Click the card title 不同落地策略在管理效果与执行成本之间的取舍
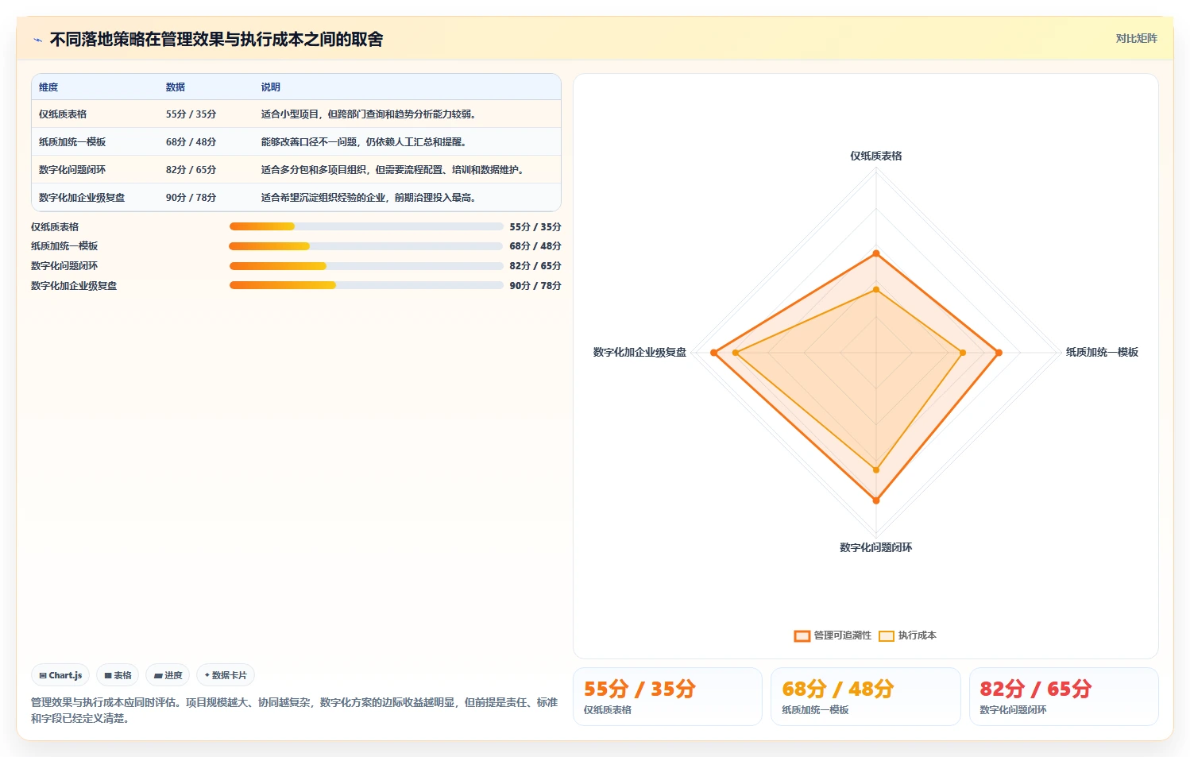The width and height of the screenshot is (1190, 757). click(x=216, y=40)
